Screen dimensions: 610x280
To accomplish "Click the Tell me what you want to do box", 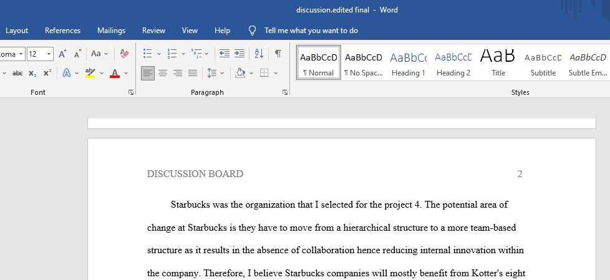I will pyautogui.click(x=311, y=31).
